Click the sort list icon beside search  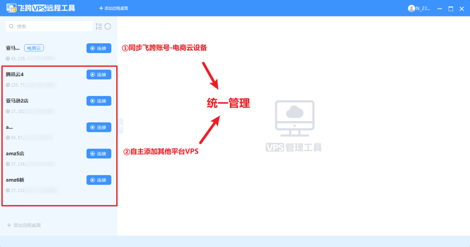pyautogui.click(x=99, y=26)
